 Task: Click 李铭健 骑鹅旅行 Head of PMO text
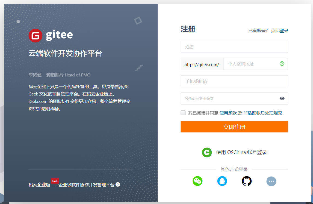60,75
